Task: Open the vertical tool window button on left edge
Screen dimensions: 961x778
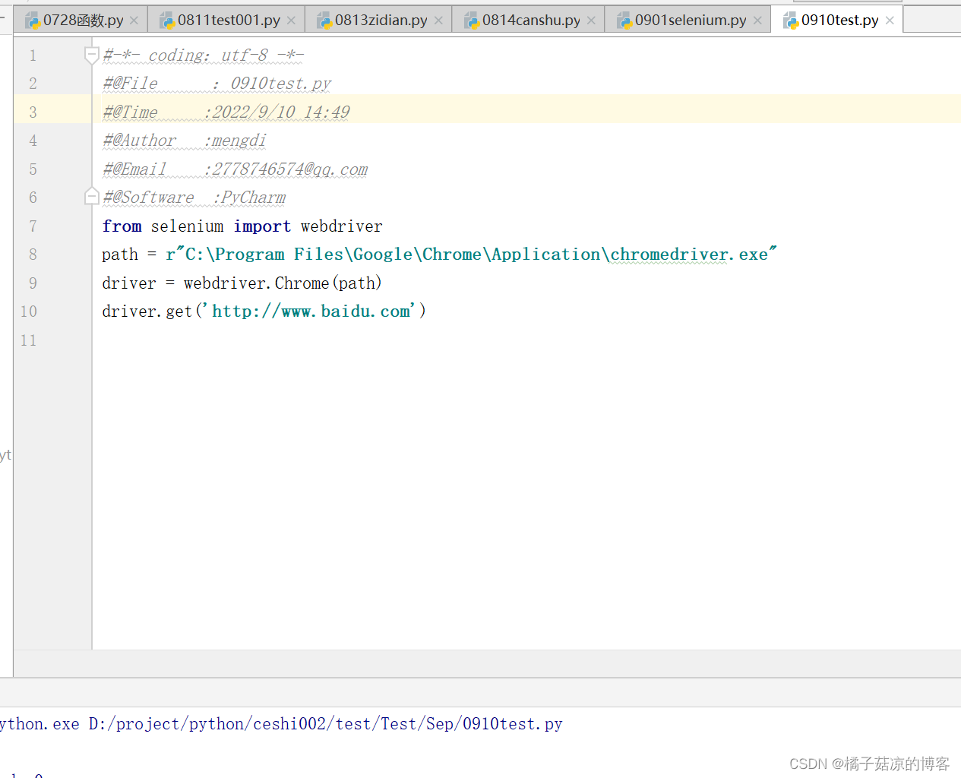Action: [x=6, y=454]
